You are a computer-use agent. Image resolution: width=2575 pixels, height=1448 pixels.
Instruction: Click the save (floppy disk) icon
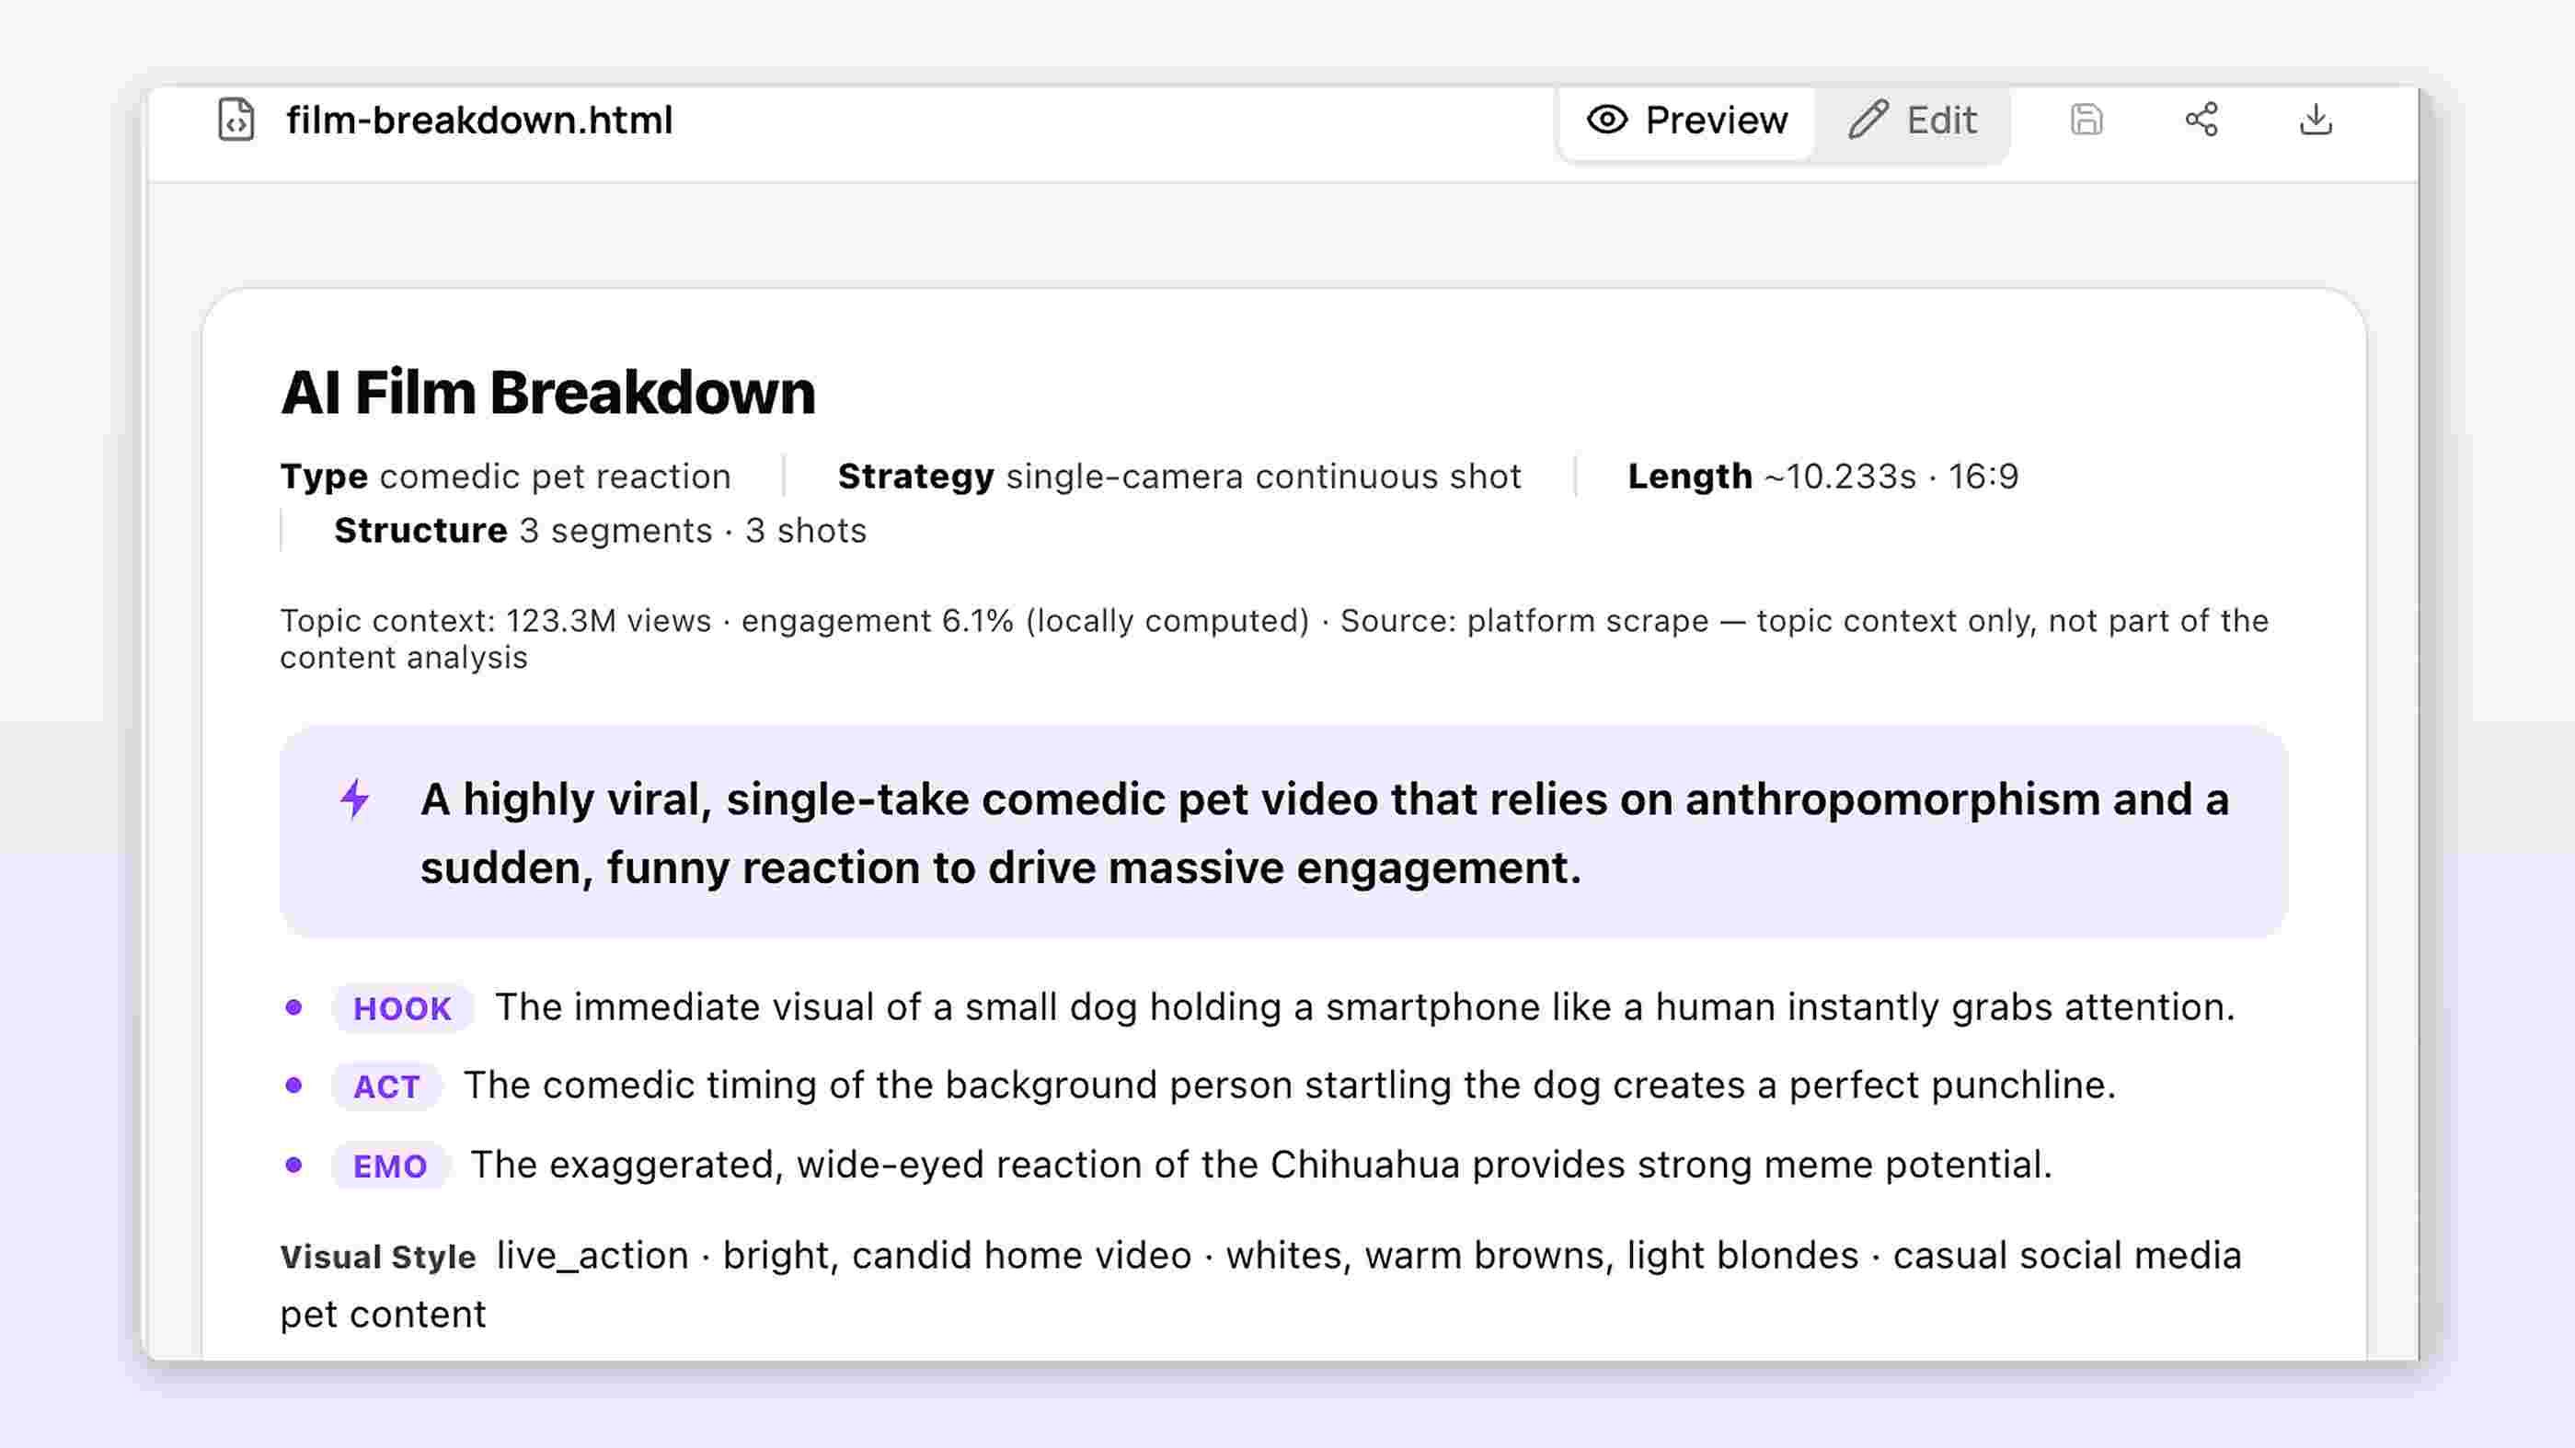2086,120
